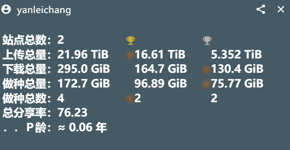Click total upload value 21.96 TiB
The height and width of the screenshot is (150, 290).
[x=83, y=54]
